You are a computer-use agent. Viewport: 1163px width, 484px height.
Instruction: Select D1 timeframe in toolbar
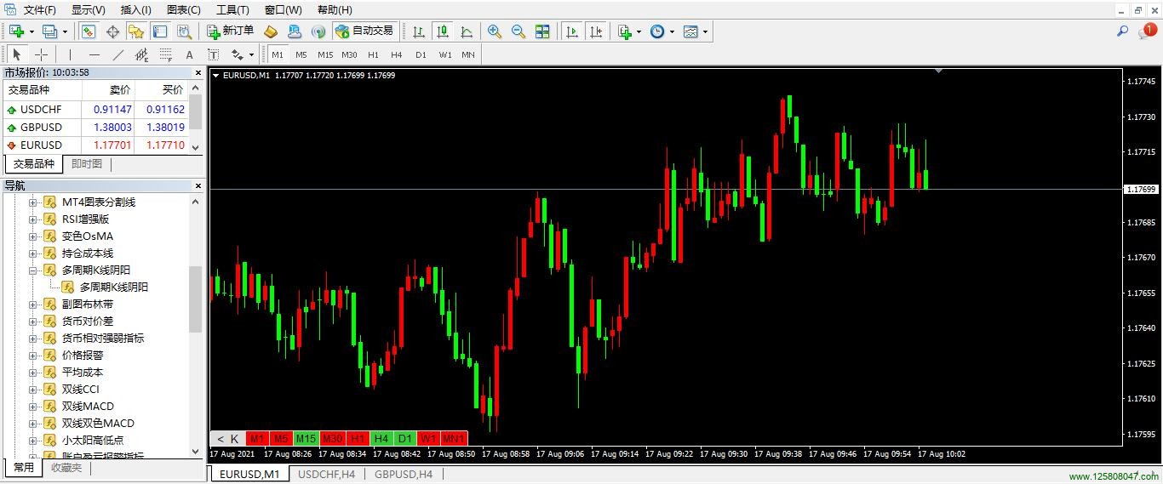[421, 54]
